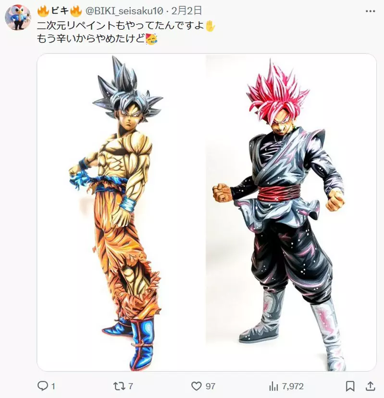
Task: Click the fire emoji before the name
Action: 43,11
